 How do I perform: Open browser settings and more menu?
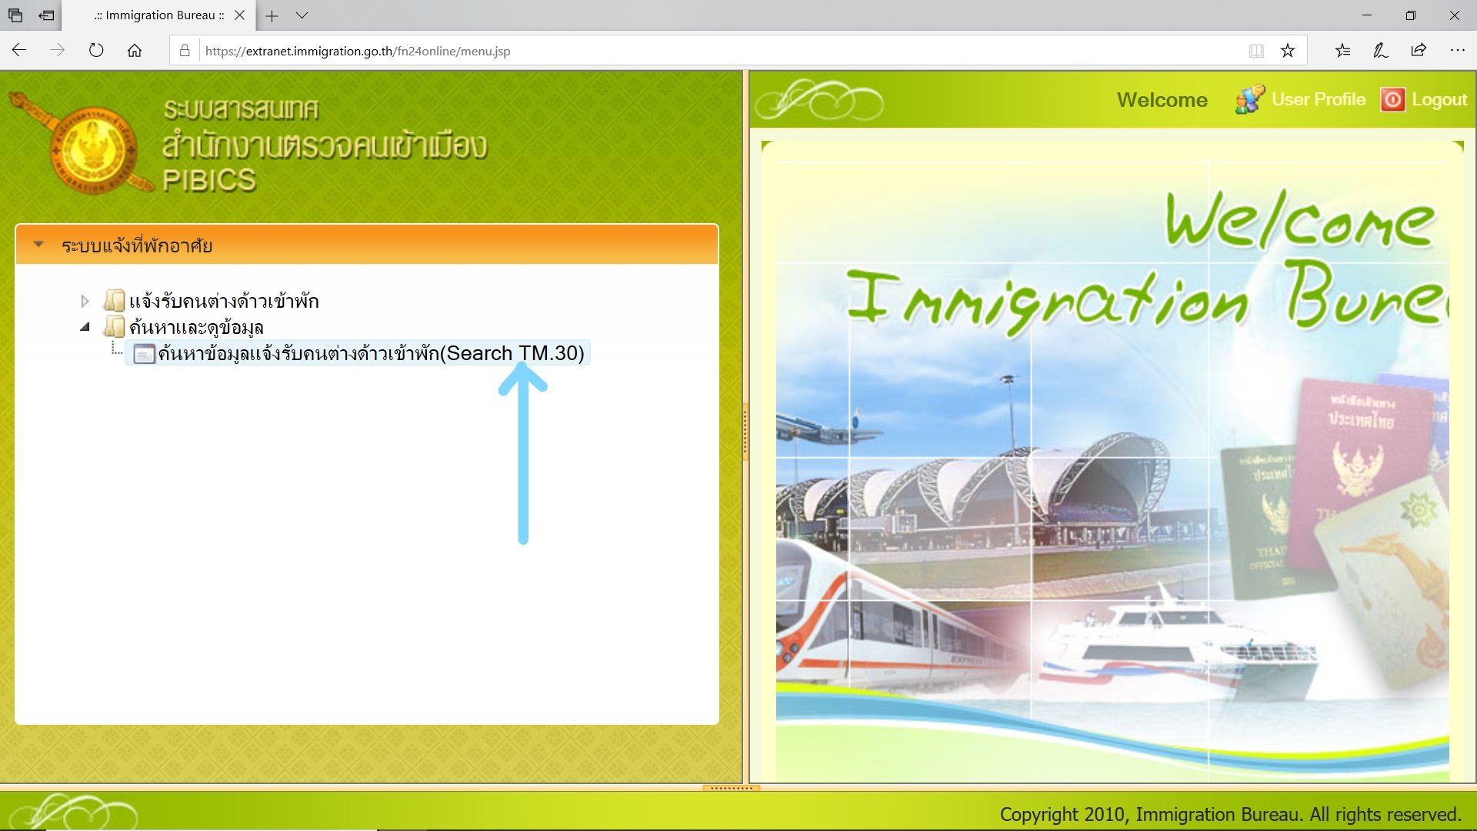point(1457,51)
